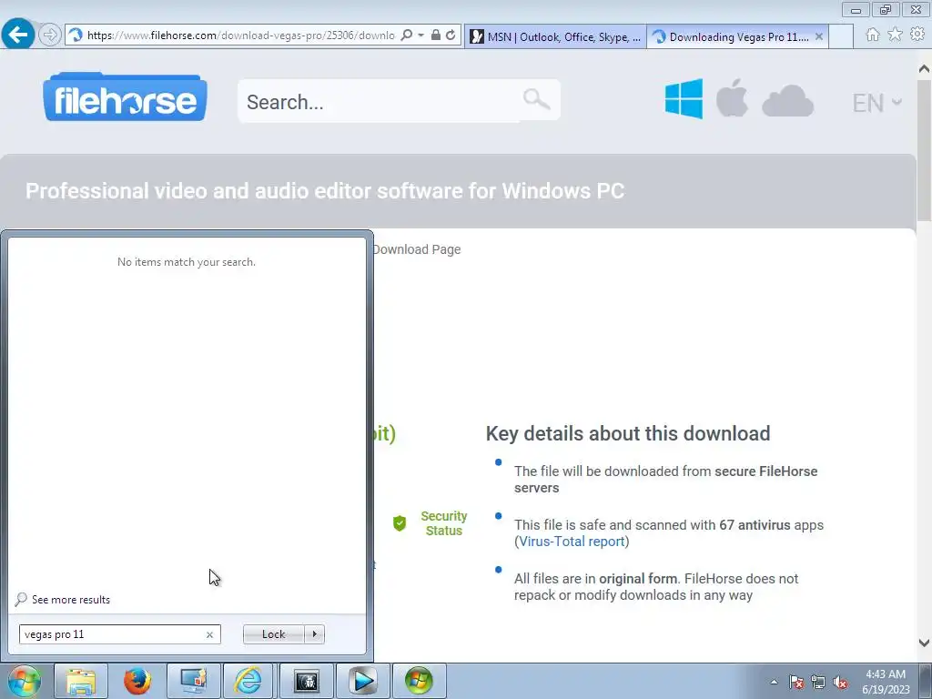Click the browser address URL text

coord(240,35)
